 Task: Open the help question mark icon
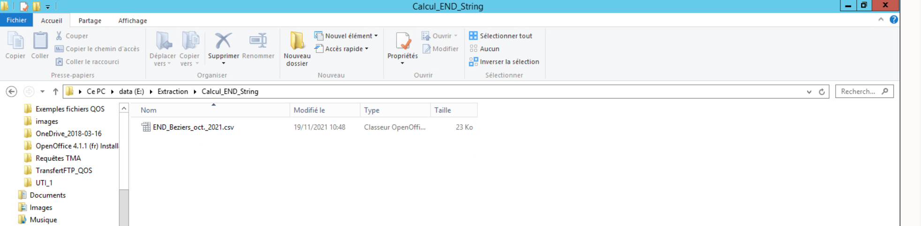894,20
